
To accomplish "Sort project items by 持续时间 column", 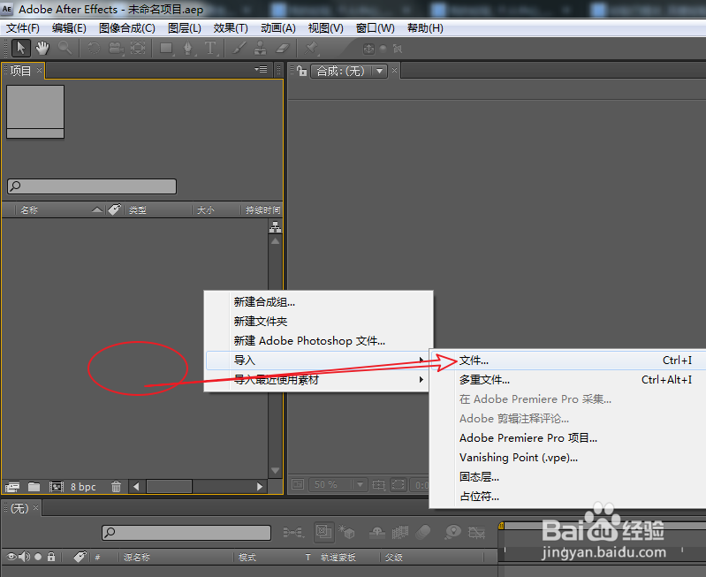I will click(262, 210).
